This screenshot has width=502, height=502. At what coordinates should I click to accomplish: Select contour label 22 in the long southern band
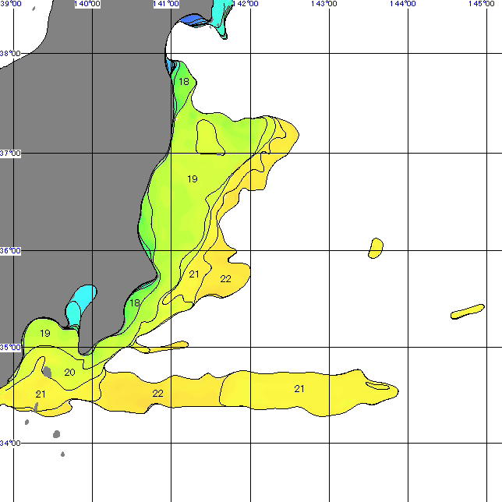tap(157, 394)
